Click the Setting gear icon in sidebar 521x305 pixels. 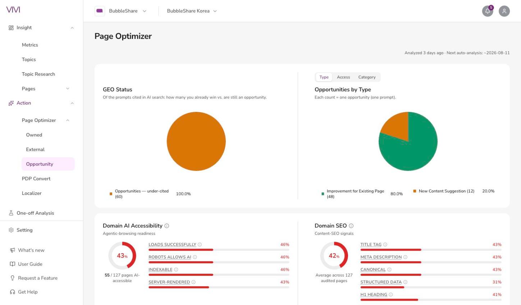11,230
